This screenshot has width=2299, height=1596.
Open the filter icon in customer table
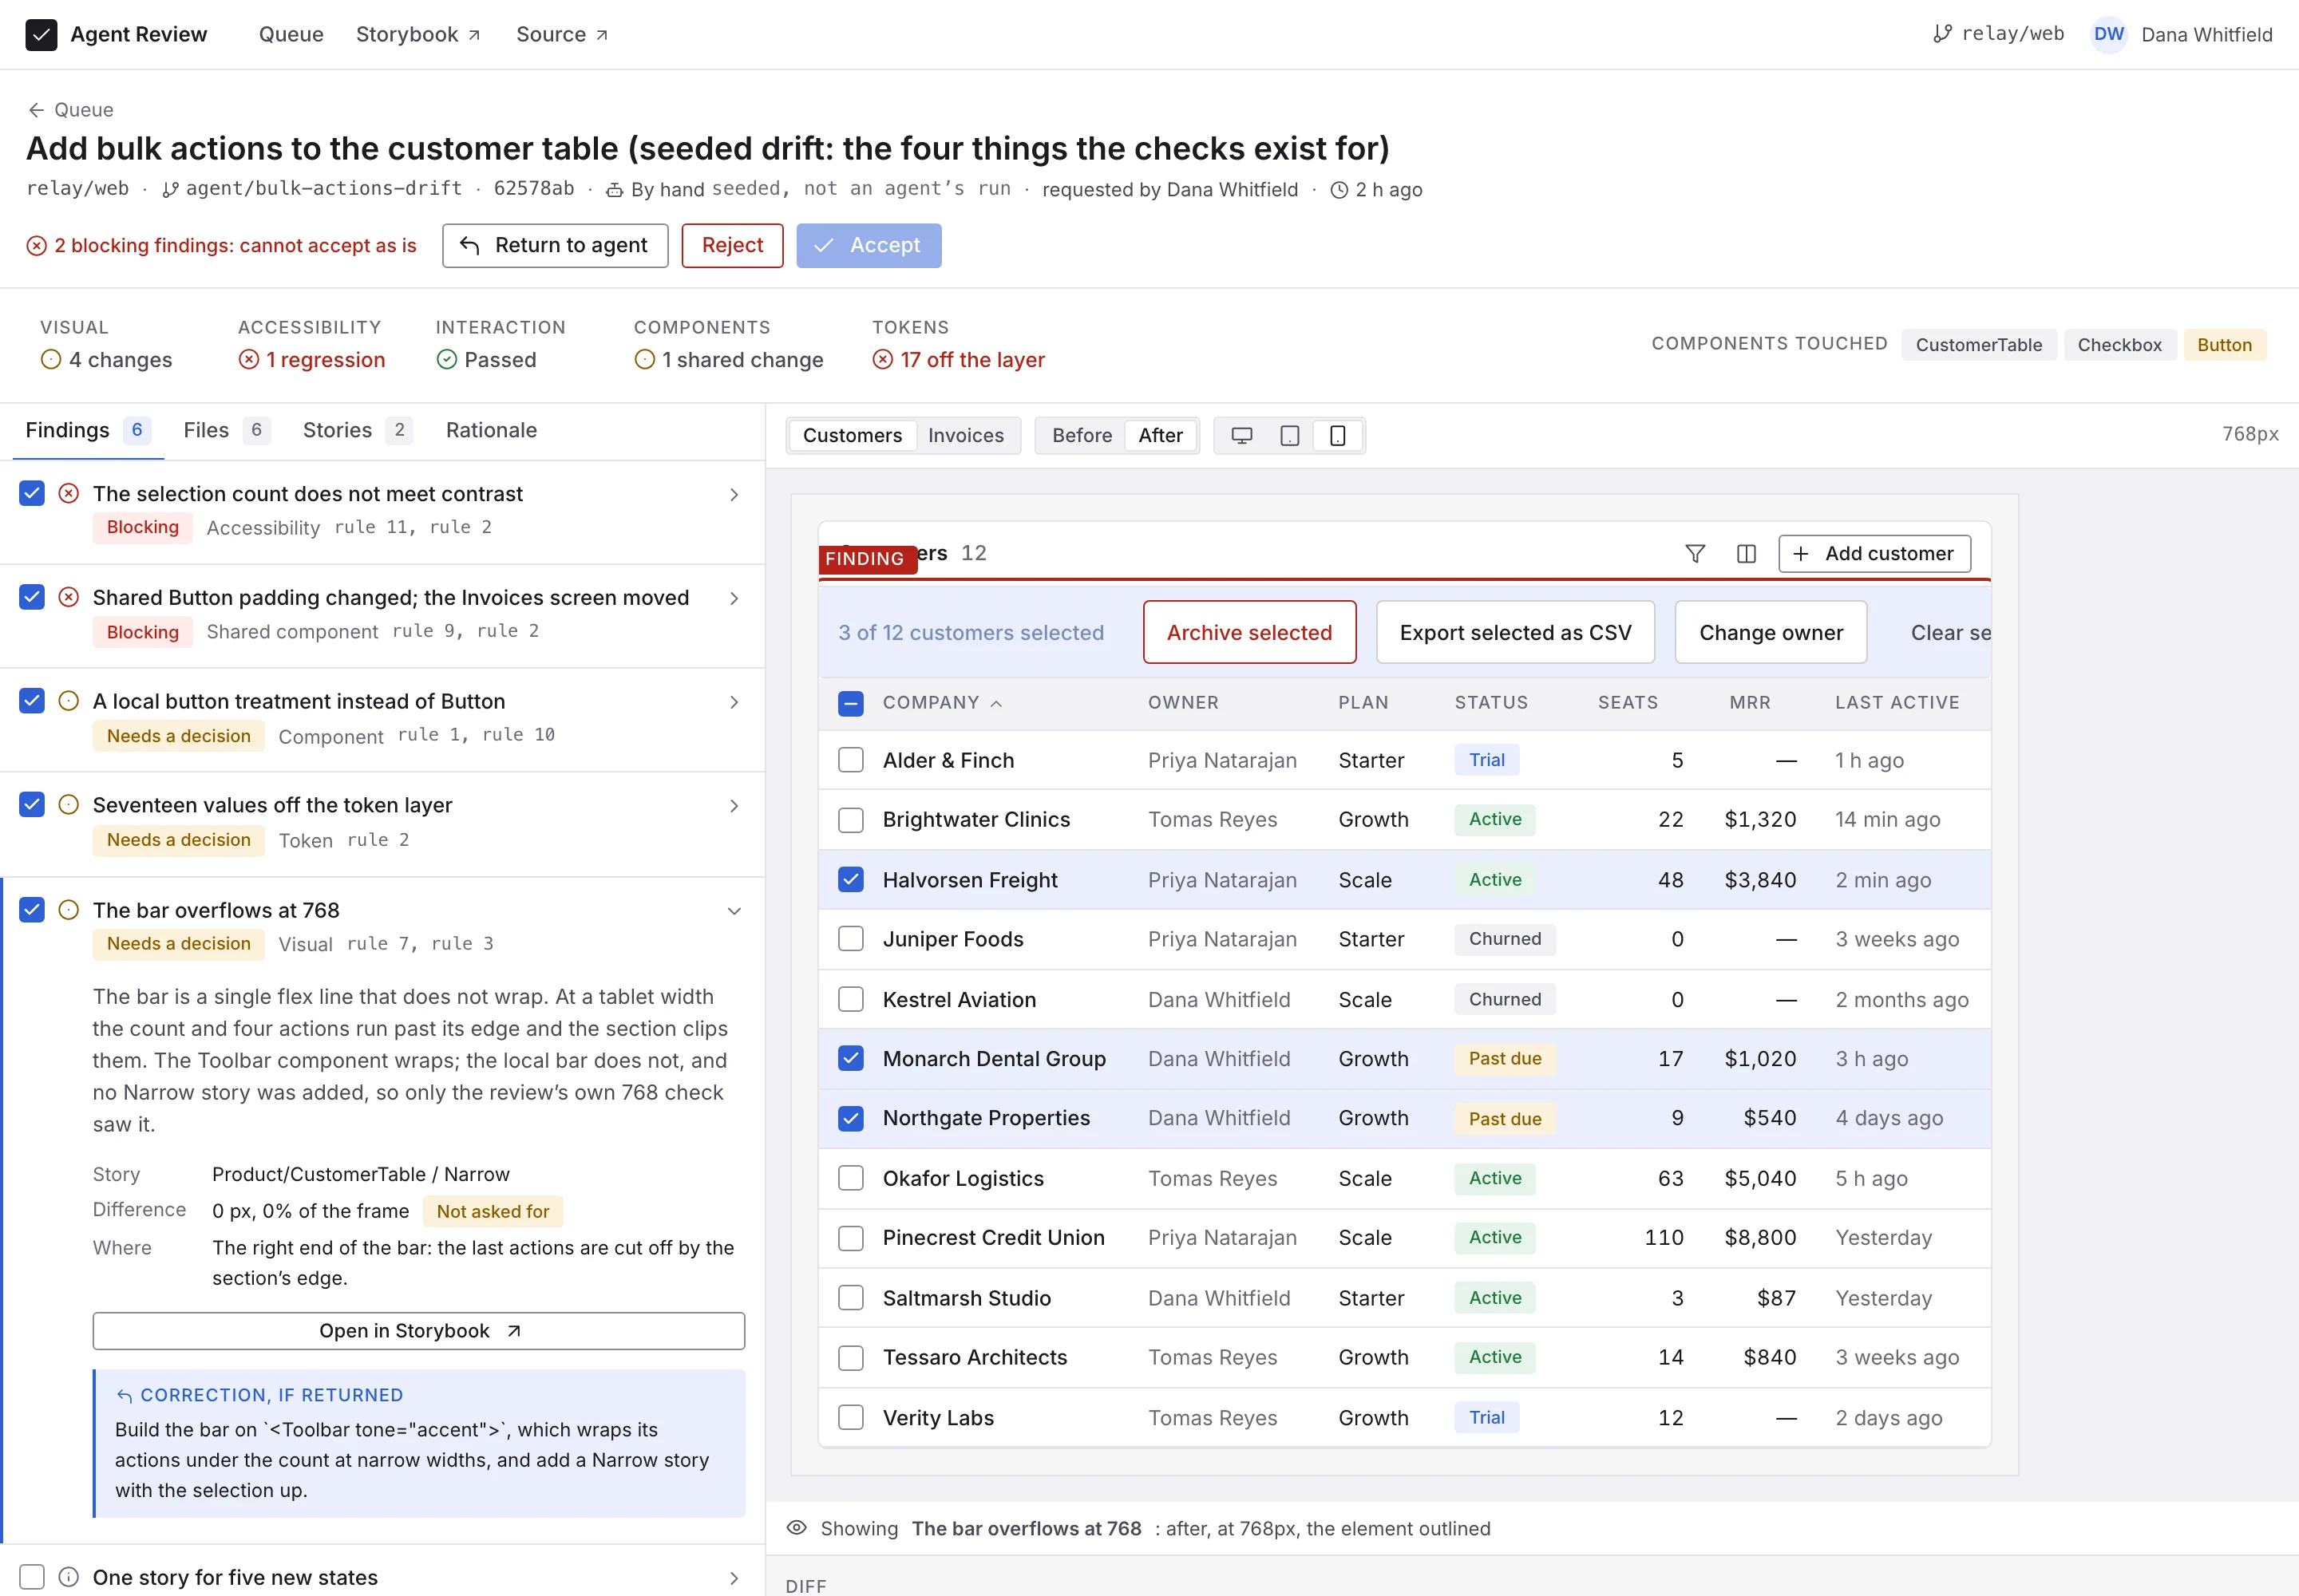1695,554
